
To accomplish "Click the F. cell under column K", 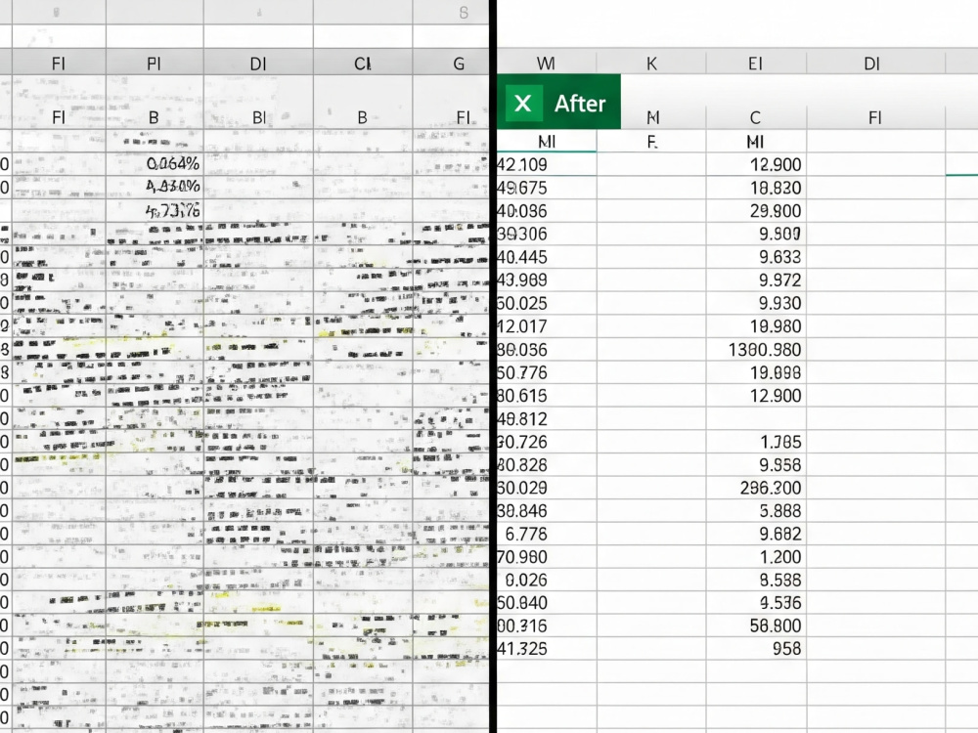I will pyautogui.click(x=651, y=142).
